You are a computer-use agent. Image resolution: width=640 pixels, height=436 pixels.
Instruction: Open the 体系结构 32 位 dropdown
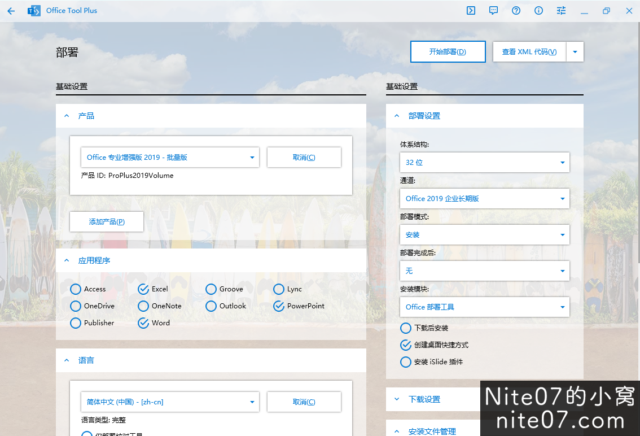[x=484, y=162]
